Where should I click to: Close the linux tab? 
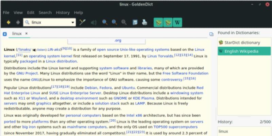click(27, 34)
